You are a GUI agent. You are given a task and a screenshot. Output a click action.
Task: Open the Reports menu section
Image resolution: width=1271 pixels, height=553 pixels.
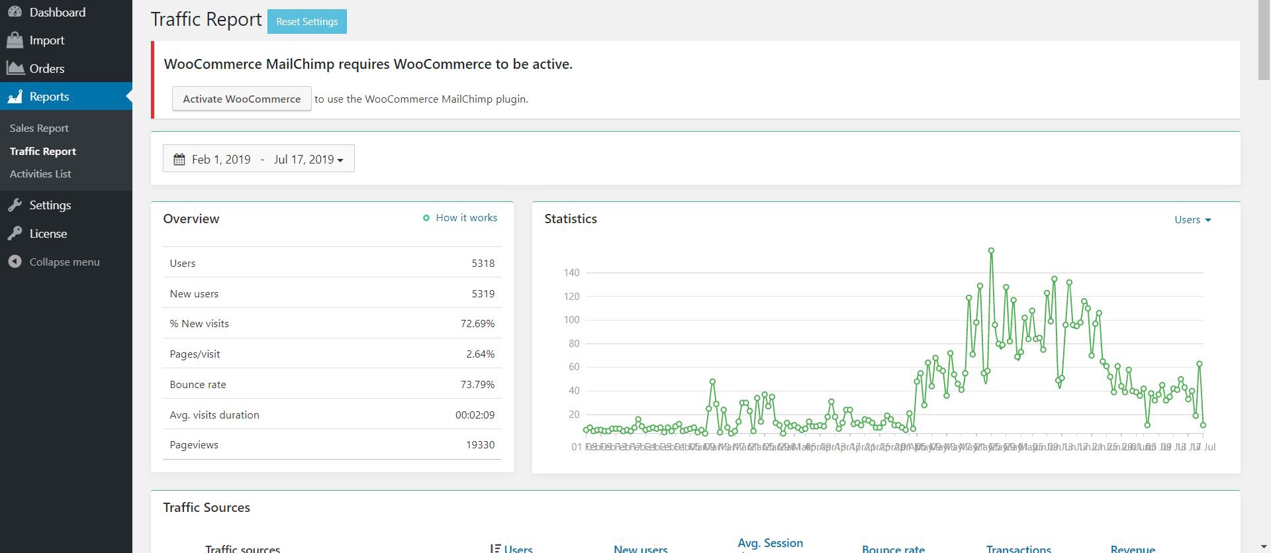49,97
